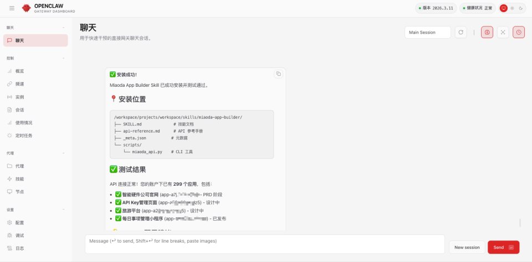Switch to dark theme moon icon
The image size is (532, 262).
point(521,8)
